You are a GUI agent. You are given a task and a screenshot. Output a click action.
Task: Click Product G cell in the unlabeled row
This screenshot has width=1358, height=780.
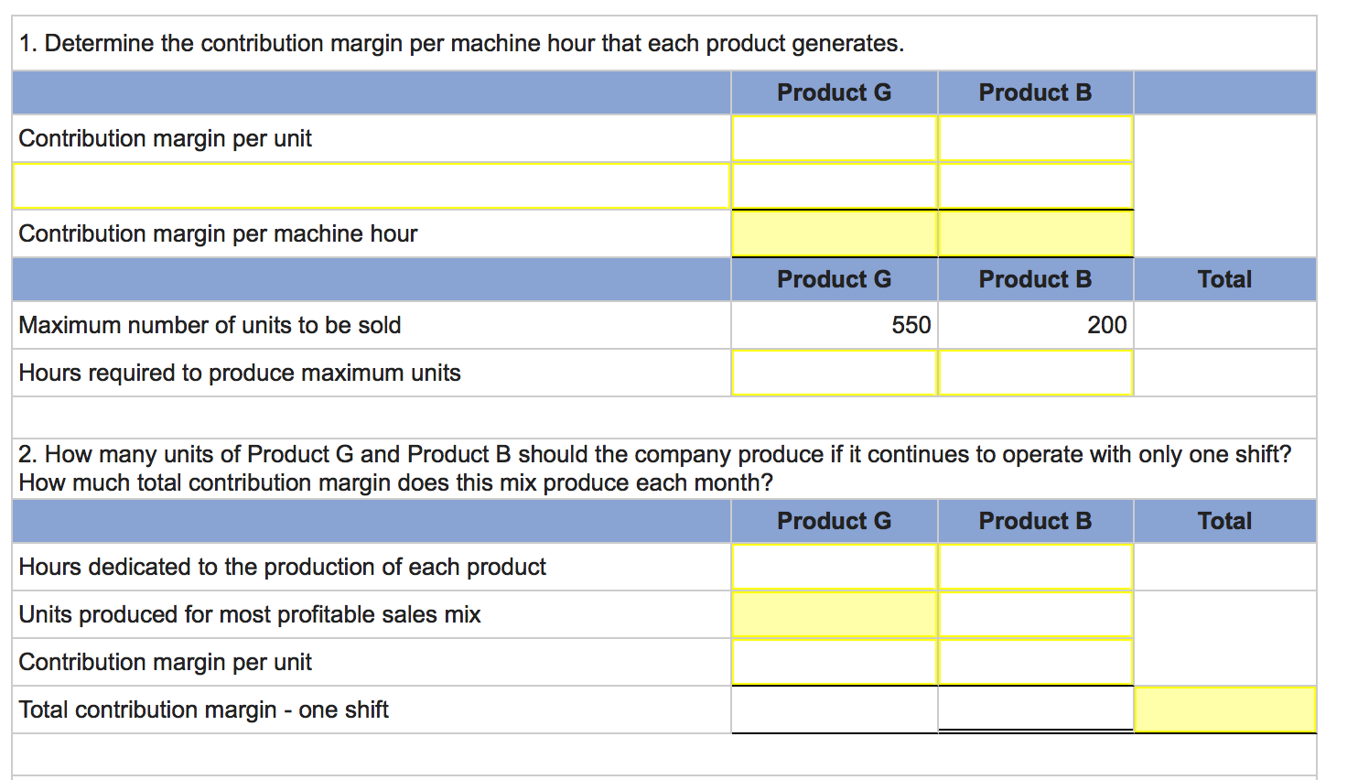(834, 186)
